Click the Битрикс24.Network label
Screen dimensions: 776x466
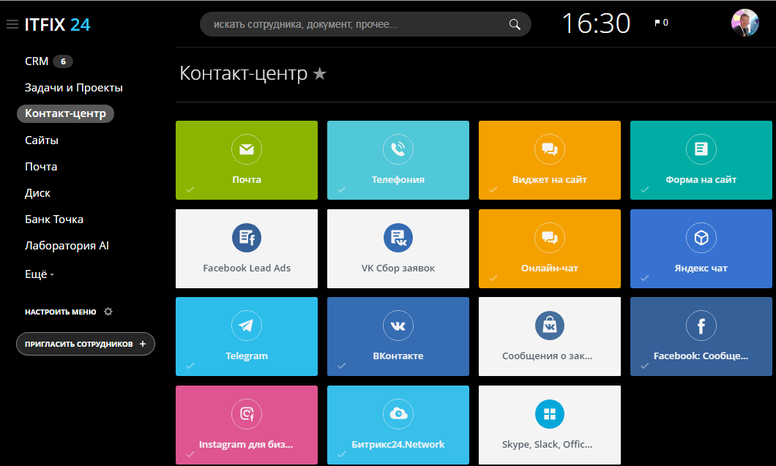(x=398, y=444)
